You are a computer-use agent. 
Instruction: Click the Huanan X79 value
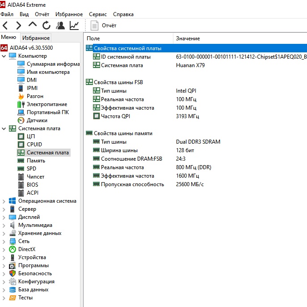[190, 65]
